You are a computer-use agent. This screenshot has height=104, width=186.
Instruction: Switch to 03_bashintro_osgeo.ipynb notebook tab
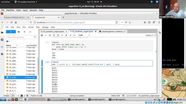53,31
